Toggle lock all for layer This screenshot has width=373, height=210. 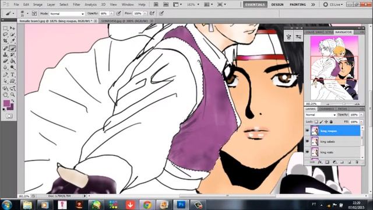(331, 122)
